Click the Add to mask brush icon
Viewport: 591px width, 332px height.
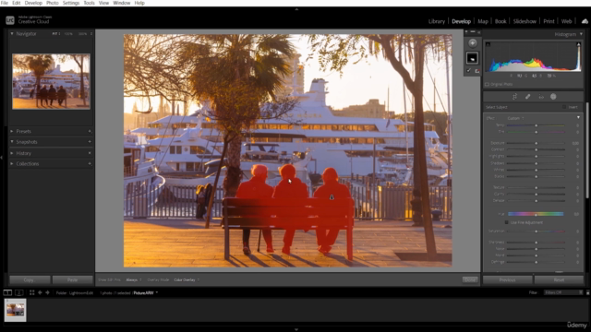[x=469, y=70]
